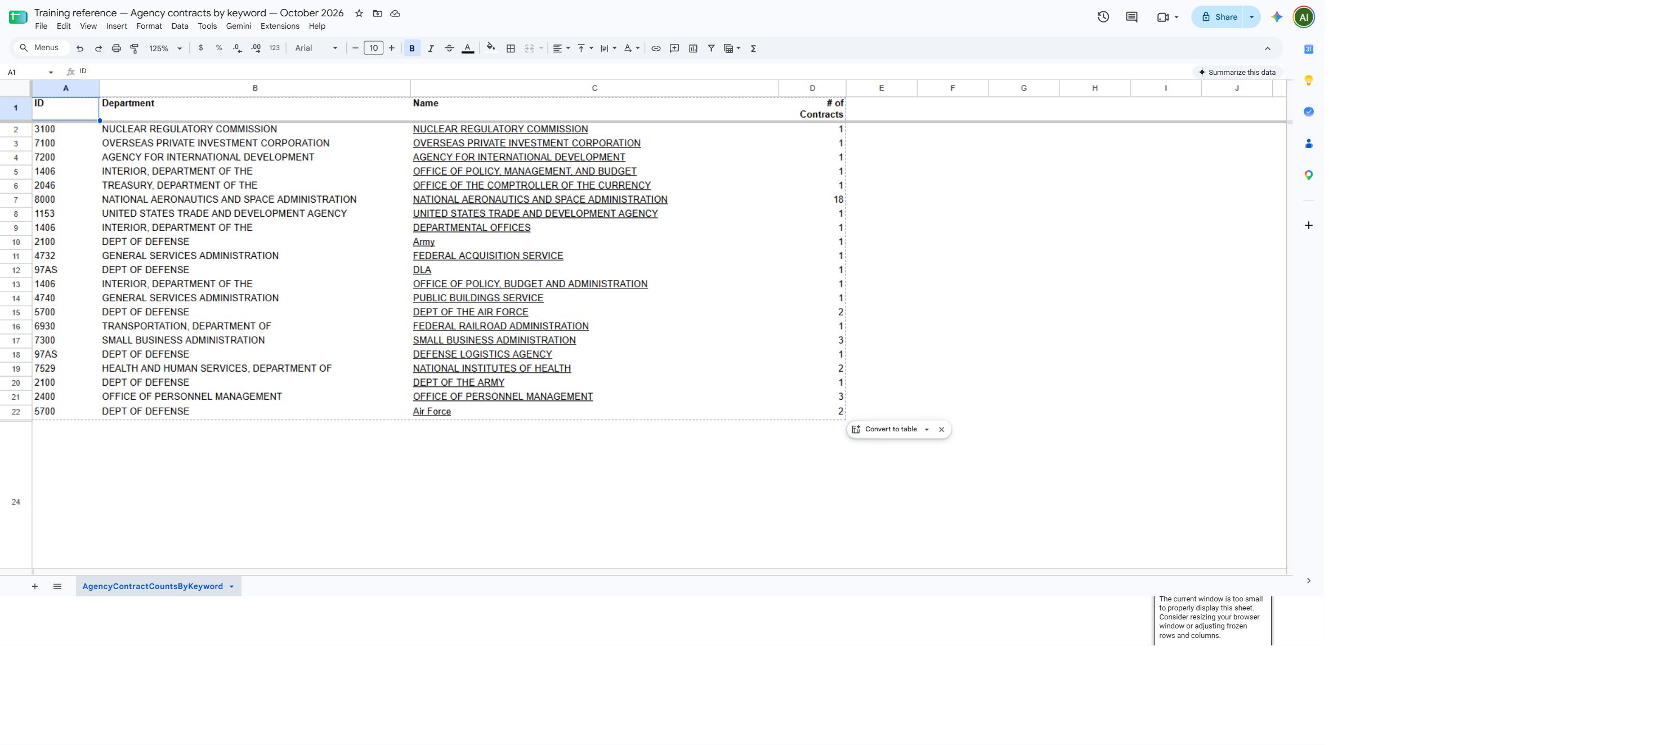Image resolution: width=1655 pixels, height=745 pixels.
Task: Open the Gemini sparkle icon
Action: 1277,17
